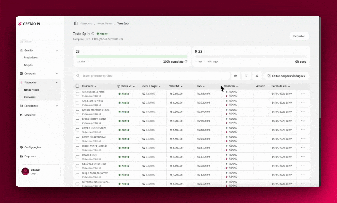Open the filter icon button
The image size is (337, 203).
point(246,76)
